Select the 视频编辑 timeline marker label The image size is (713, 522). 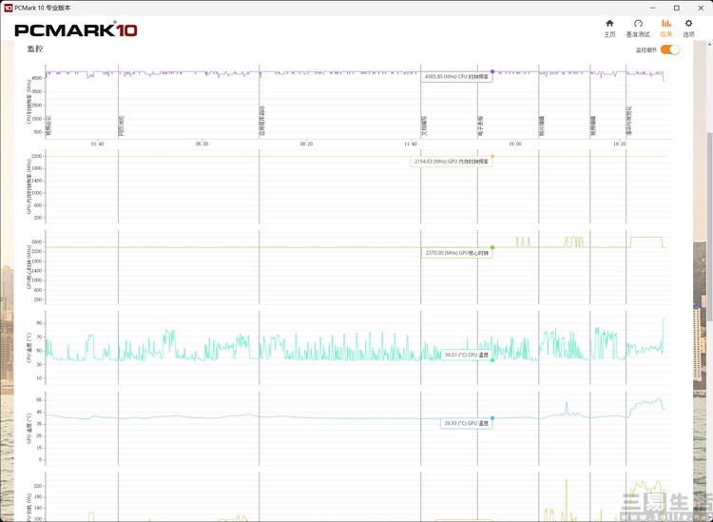pos(593,126)
